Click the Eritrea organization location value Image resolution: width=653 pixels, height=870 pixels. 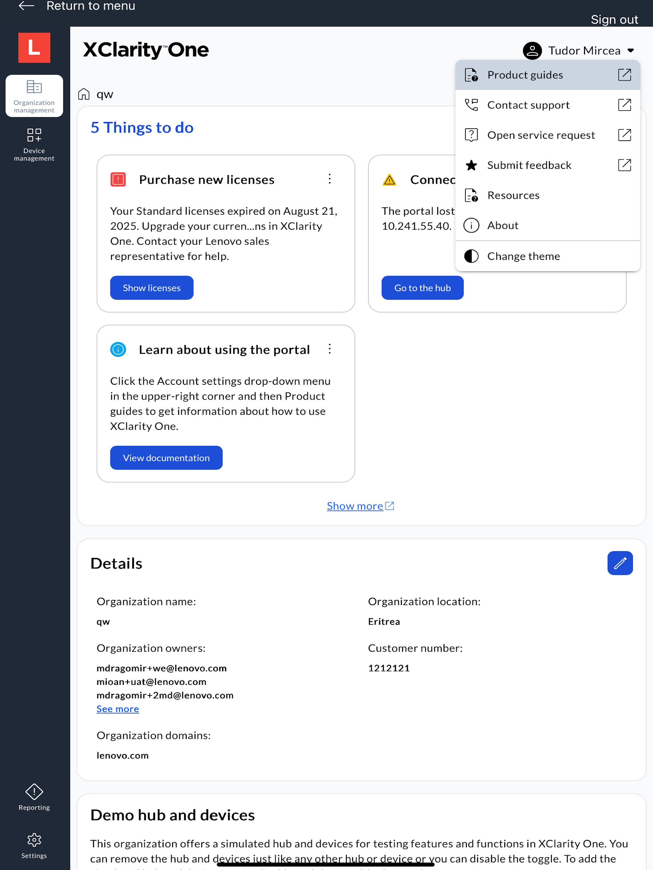(384, 622)
